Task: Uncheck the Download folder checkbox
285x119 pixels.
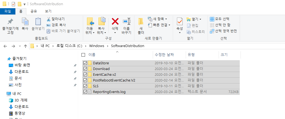Action: coord(85,69)
